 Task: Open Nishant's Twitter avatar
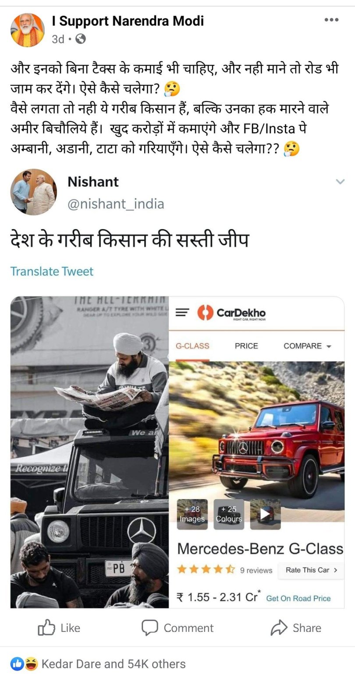pyautogui.click(x=34, y=192)
